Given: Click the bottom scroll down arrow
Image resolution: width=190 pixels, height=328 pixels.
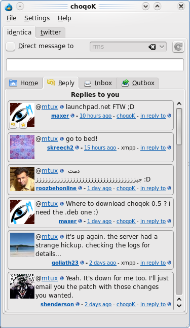Looking at the screenshot, I should (179, 306).
